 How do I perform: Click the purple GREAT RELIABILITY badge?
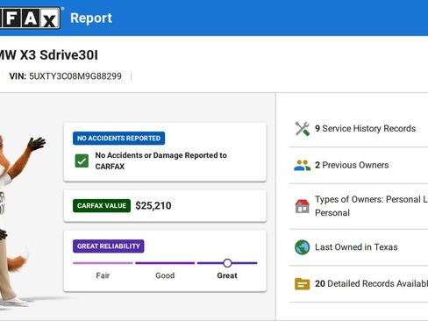[109, 246]
